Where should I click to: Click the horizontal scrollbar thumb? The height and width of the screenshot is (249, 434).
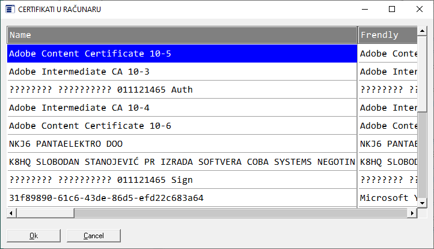click(46, 213)
